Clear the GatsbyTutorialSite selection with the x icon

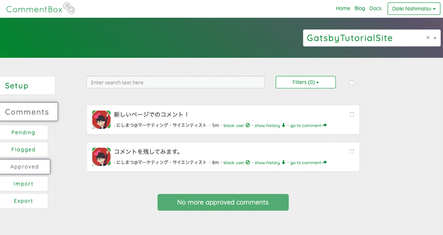pos(428,38)
